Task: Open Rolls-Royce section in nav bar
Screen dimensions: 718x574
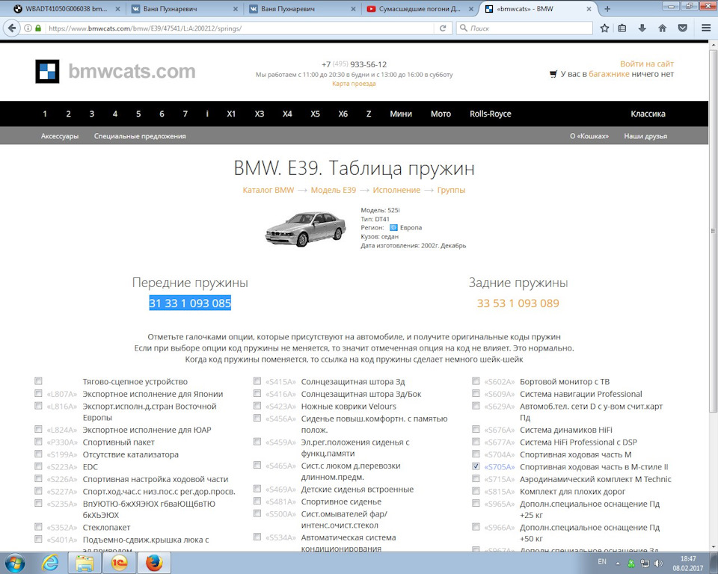Action: [491, 114]
